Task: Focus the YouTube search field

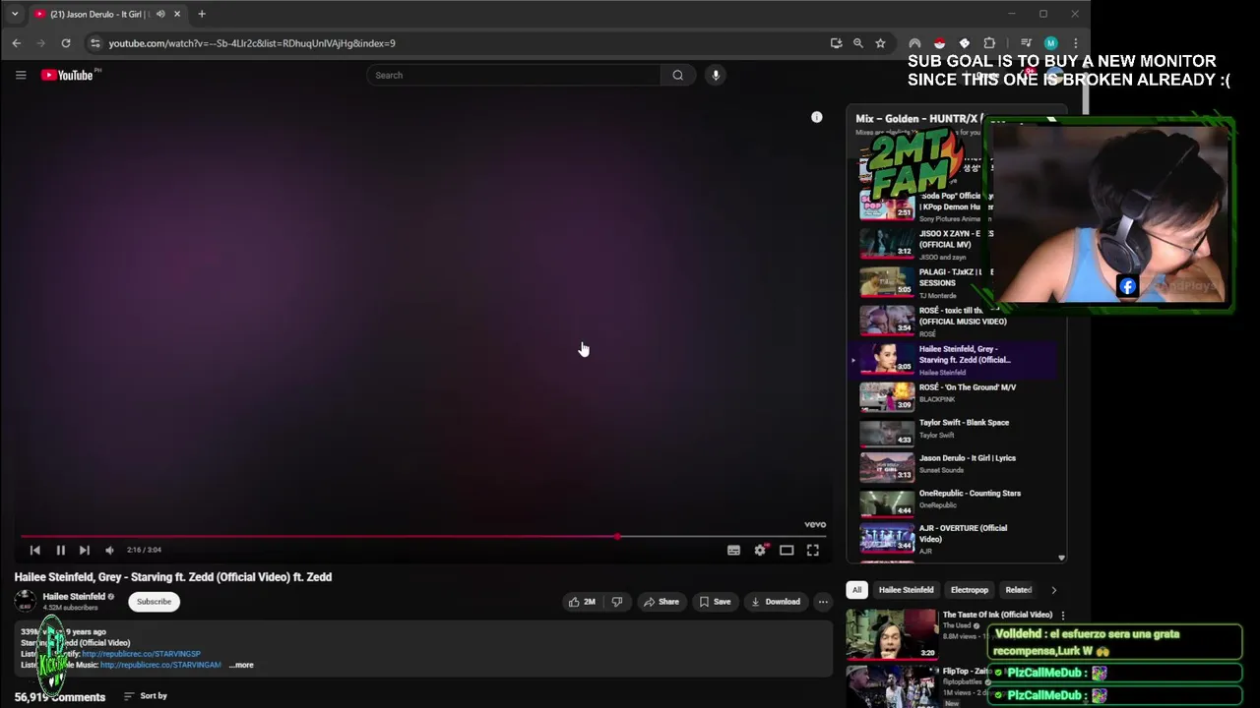Action: tap(514, 75)
